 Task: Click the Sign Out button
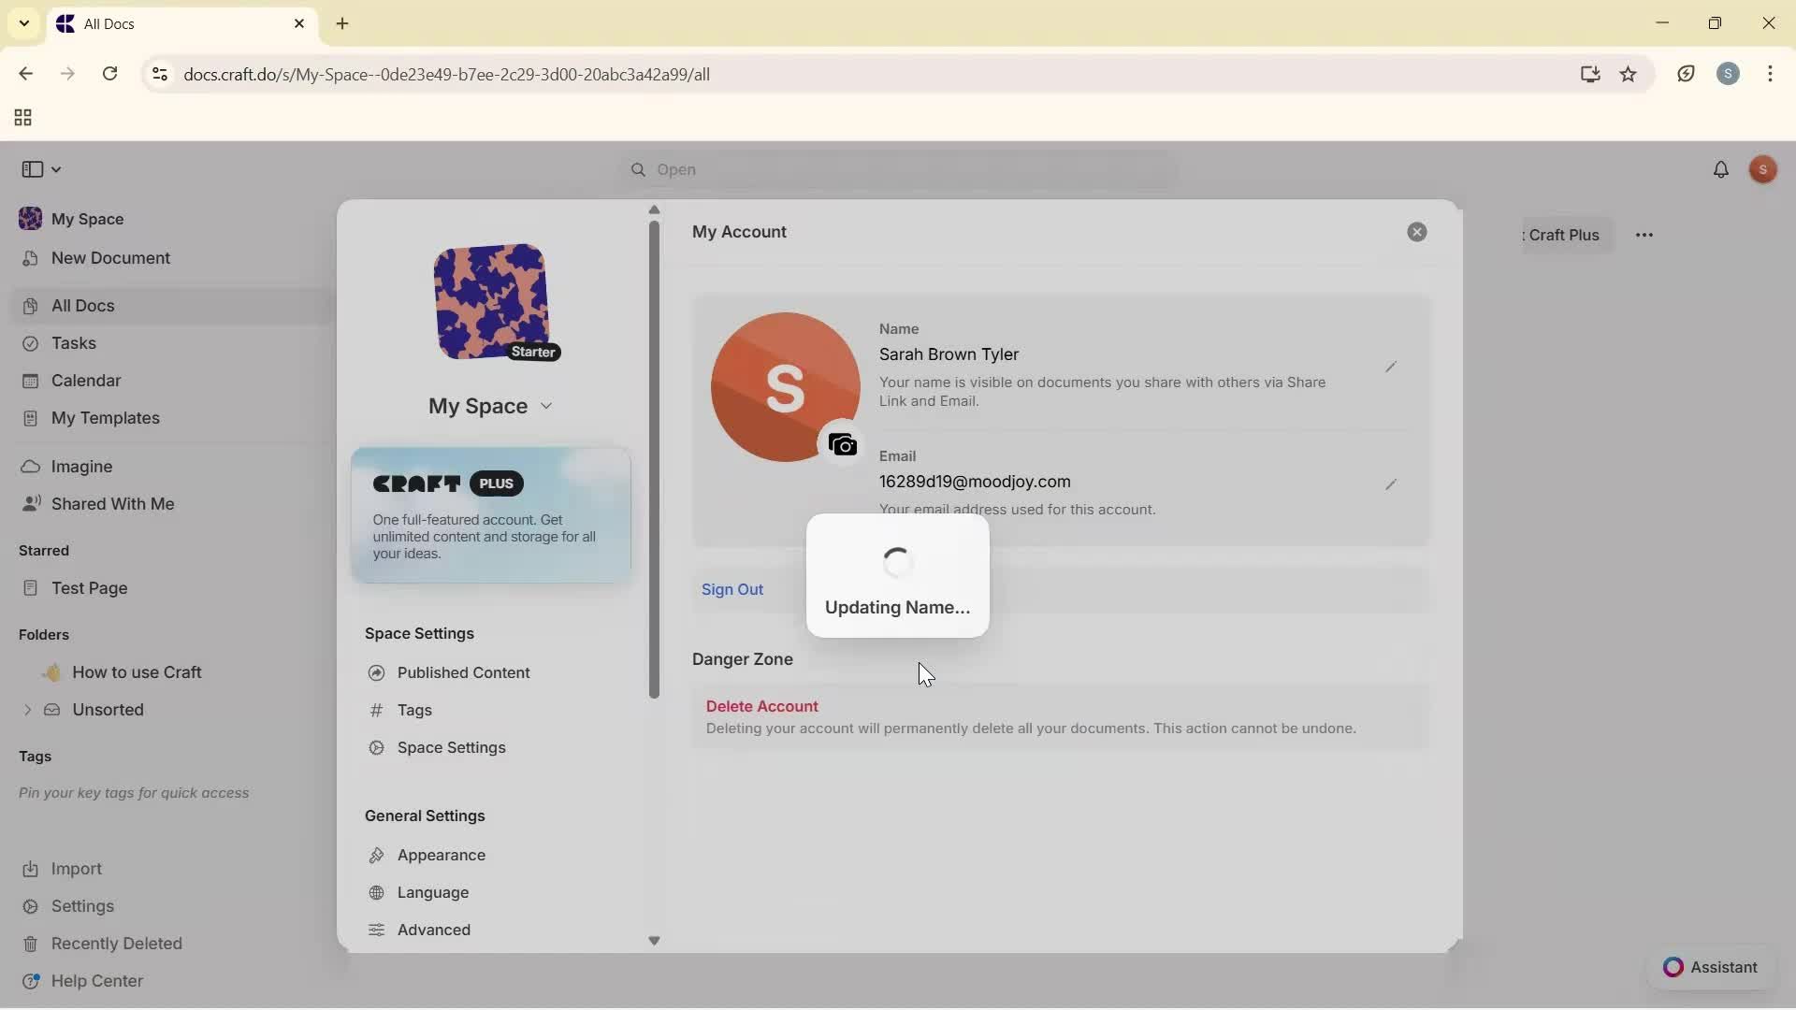(732, 589)
